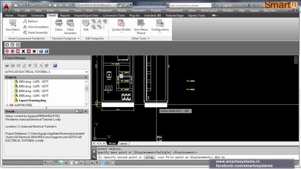Click the command line customize wrench icon
The width and height of the screenshot is (301, 169).
pos(94,157)
